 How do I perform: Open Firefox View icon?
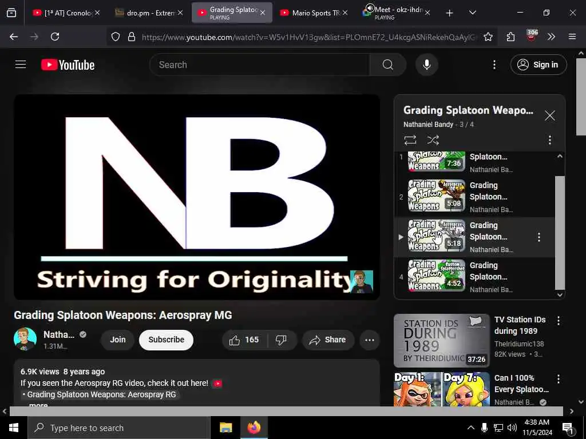click(x=11, y=13)
